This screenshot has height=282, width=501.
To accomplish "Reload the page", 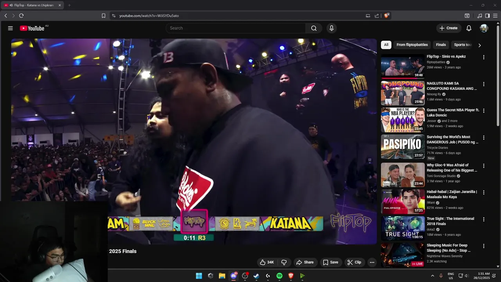I will [x=21, y=16].
